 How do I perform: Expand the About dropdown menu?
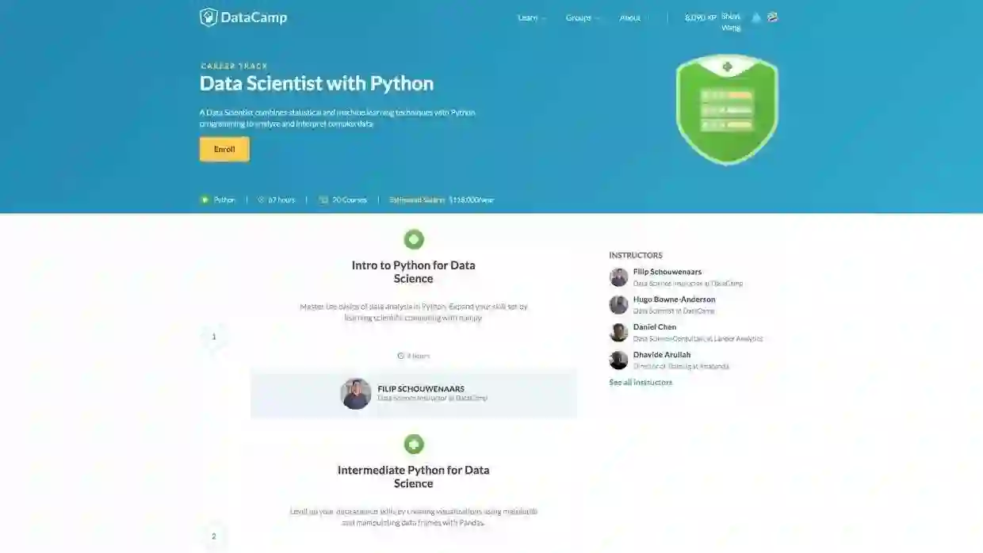coord(634,17)
